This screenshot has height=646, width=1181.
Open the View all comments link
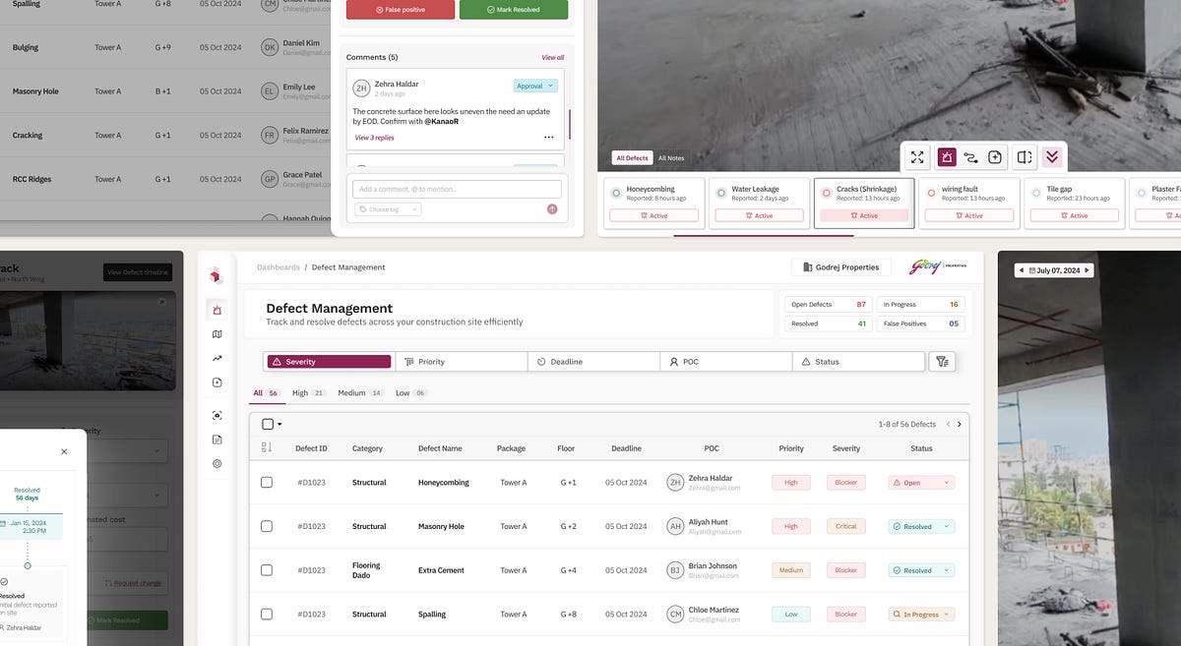552,57
